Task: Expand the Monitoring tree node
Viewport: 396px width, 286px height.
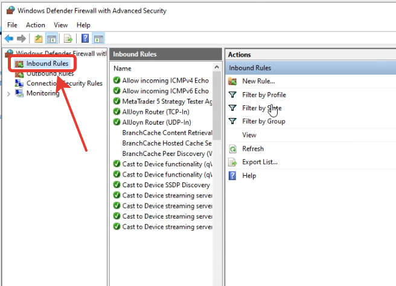Action: click(8, 94)
